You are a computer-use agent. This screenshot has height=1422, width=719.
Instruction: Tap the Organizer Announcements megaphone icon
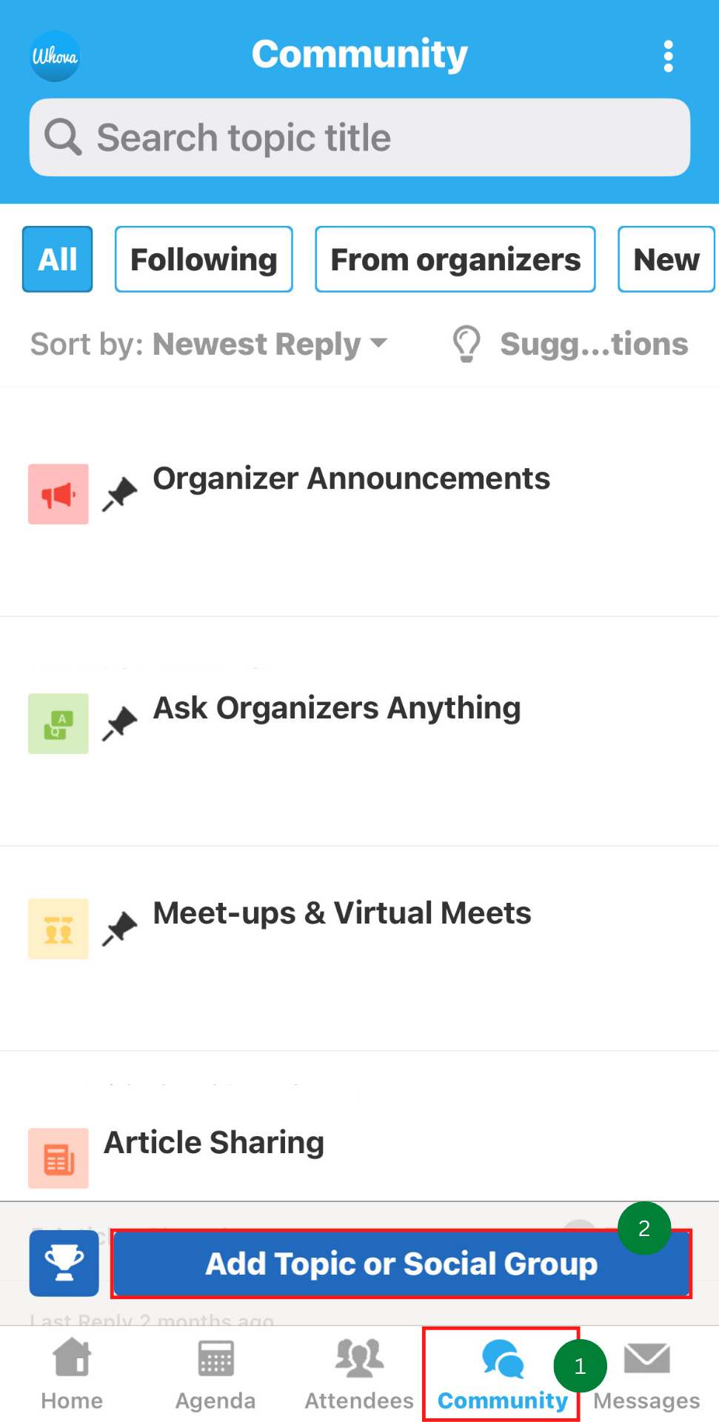point(58,494)
